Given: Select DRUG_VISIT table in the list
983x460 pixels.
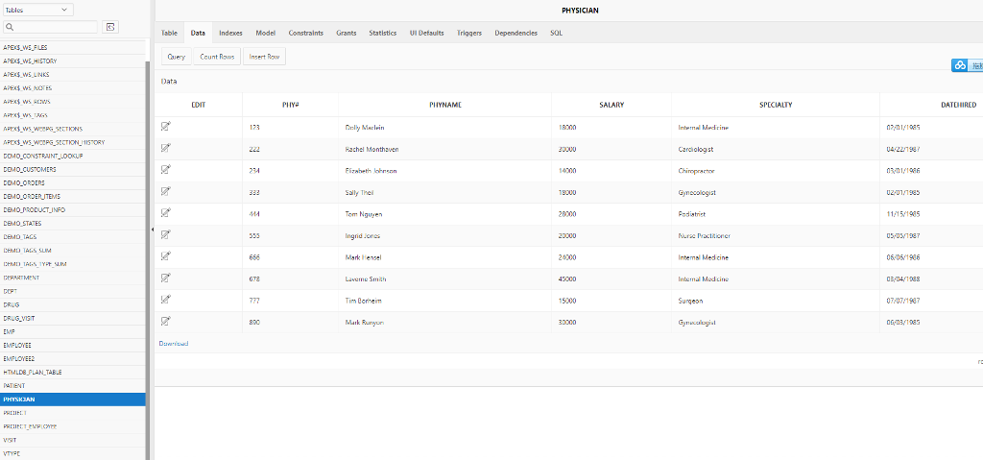Looking at the screenshot, I should point(73,318).
